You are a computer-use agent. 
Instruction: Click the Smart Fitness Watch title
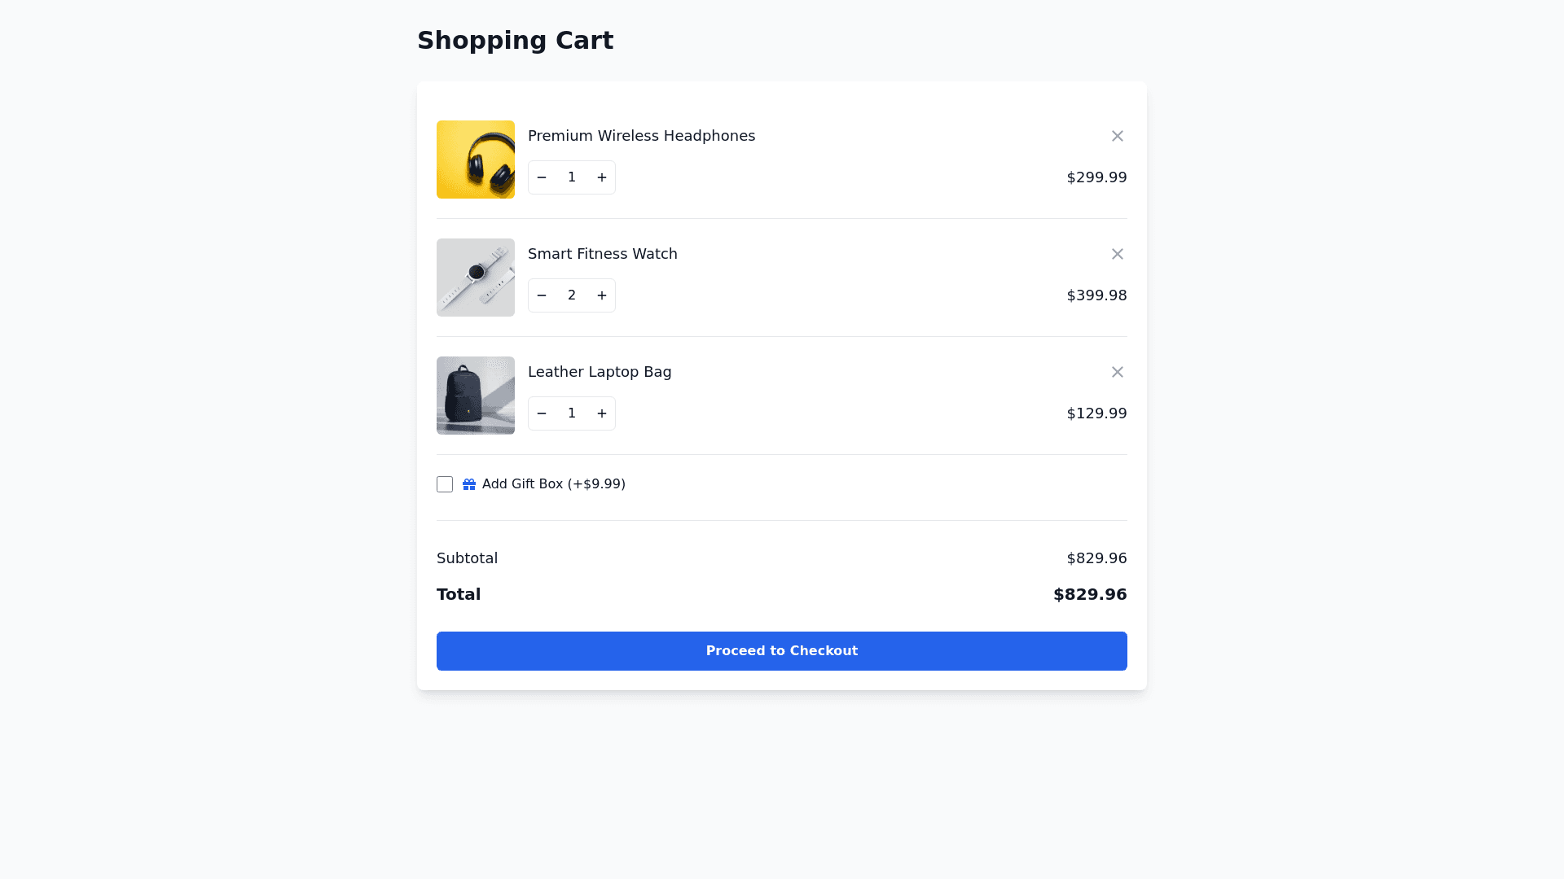(602, 254)
